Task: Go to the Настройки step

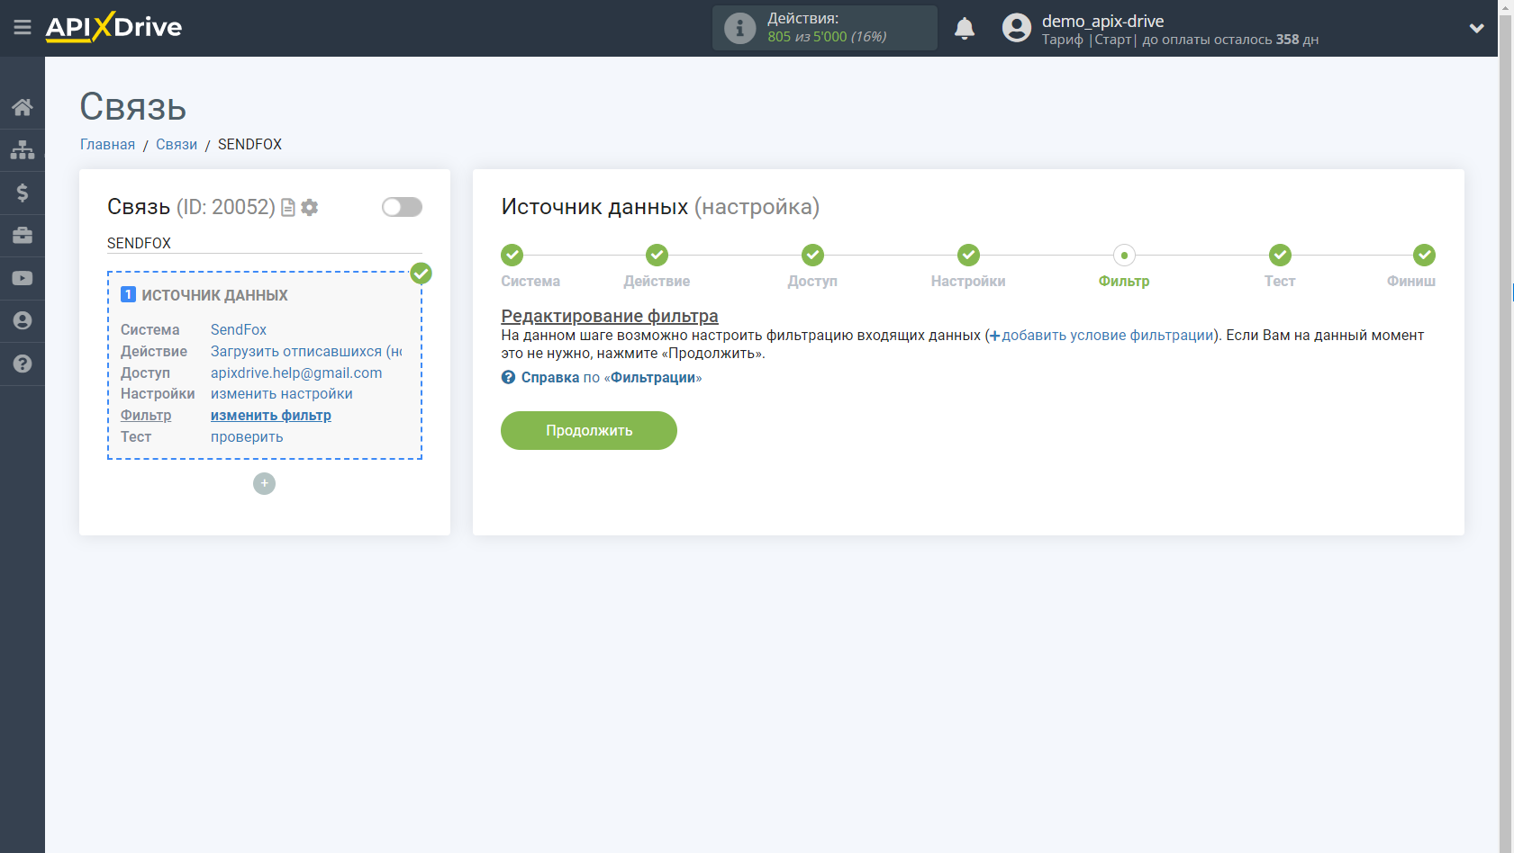Action: (x=968, y=266)
